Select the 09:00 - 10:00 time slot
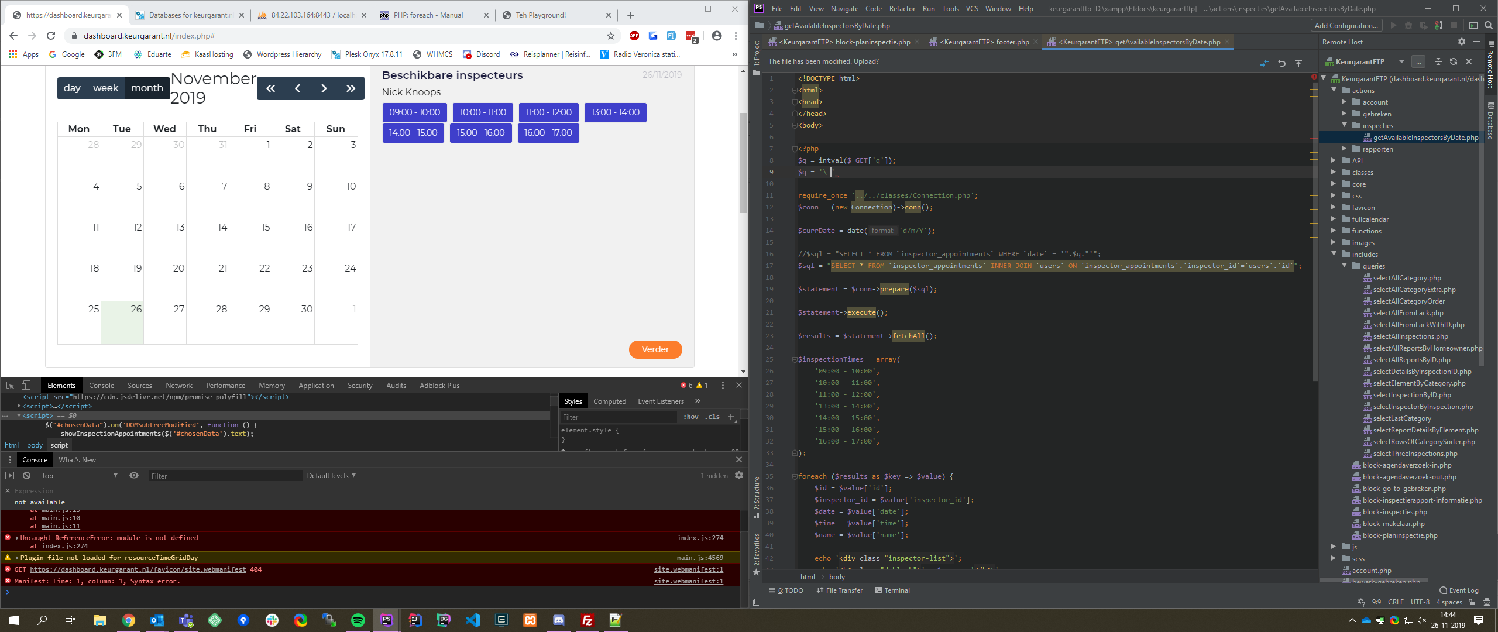Viewport: 1498px width, 632px height. click(x=414, y=112)
